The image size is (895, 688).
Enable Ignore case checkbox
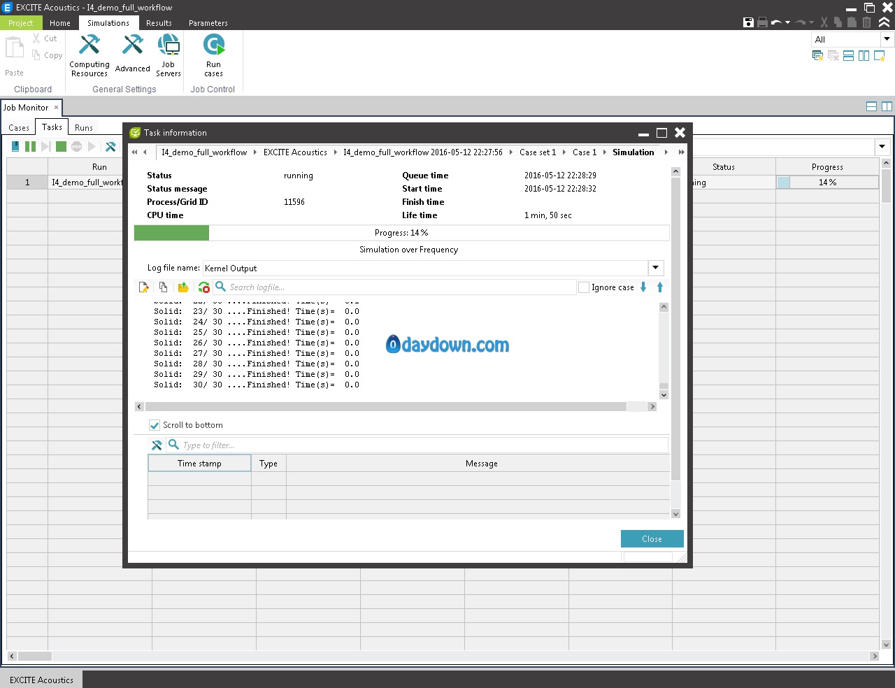584,287
